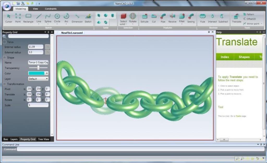The image size is (267, 163).
Task: Select the Intersect boolean operation
Action: click(x=212, y=18)
